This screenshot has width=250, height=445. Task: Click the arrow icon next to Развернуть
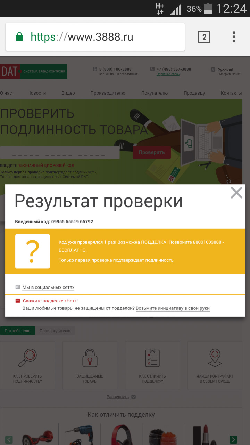coord(133,397)
